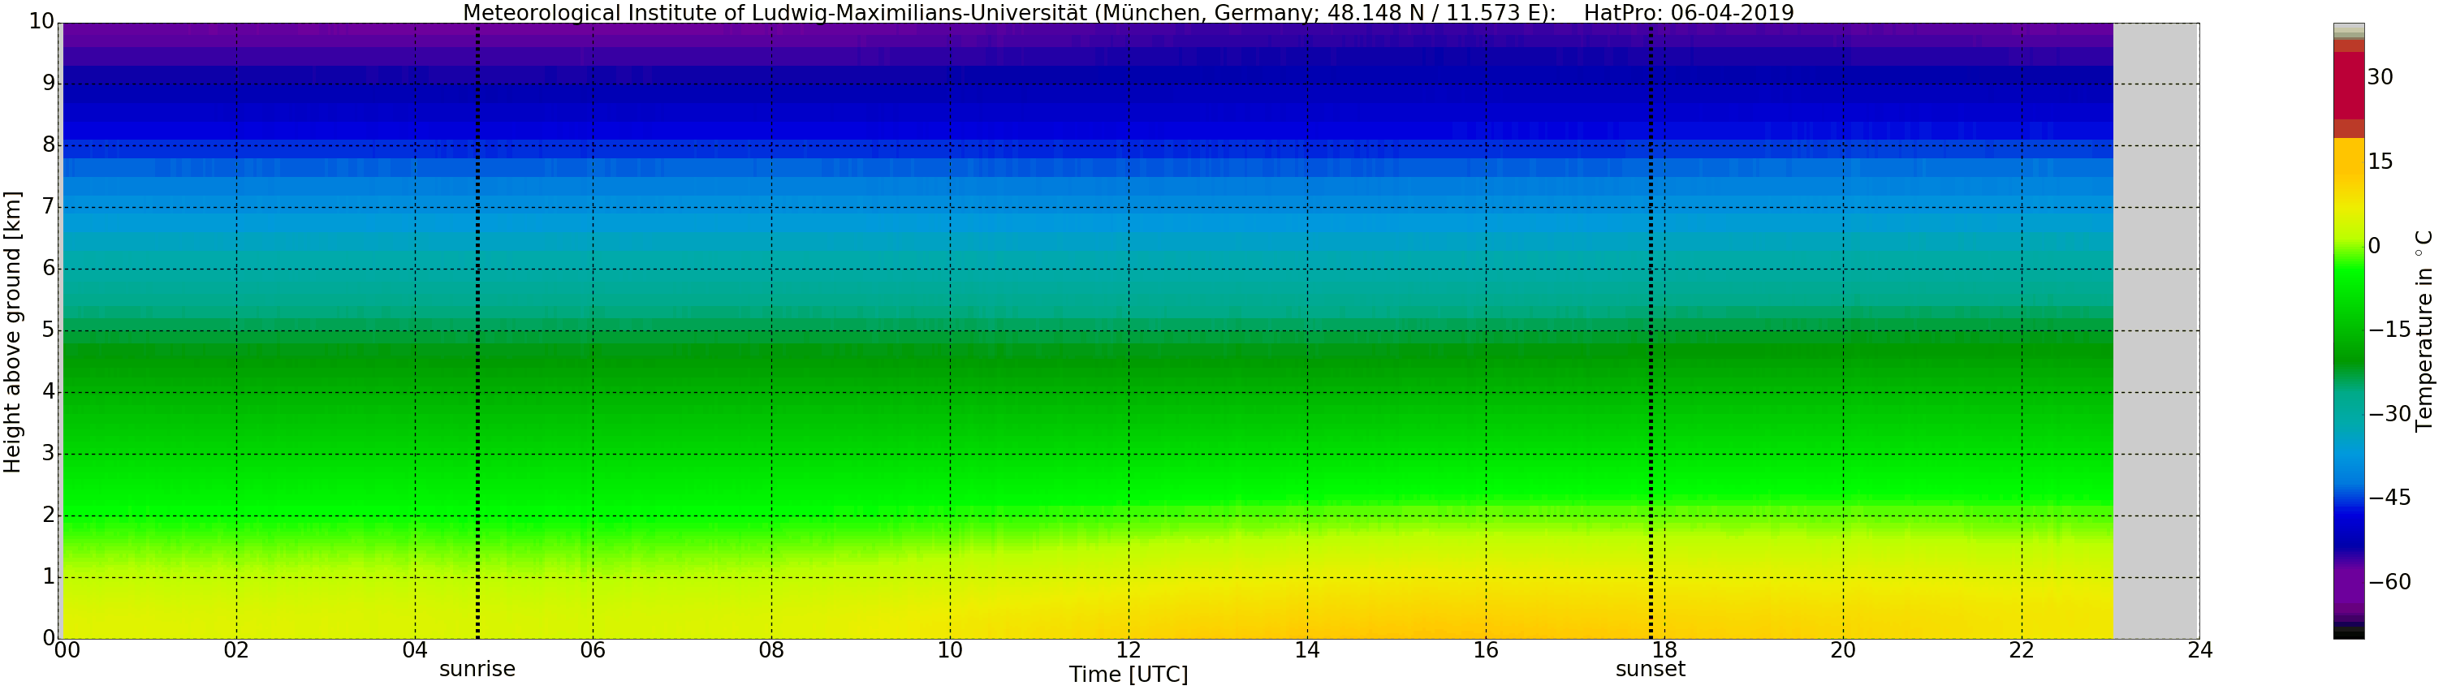
Task: Click the gray no-data region after 23 UTC
Action: coord(2156,332)
